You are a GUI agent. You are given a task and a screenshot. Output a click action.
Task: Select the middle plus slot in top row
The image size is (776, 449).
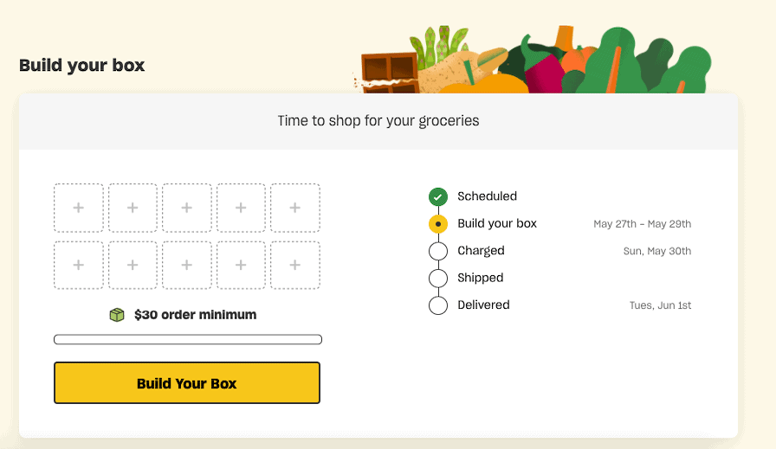[186, 208]
